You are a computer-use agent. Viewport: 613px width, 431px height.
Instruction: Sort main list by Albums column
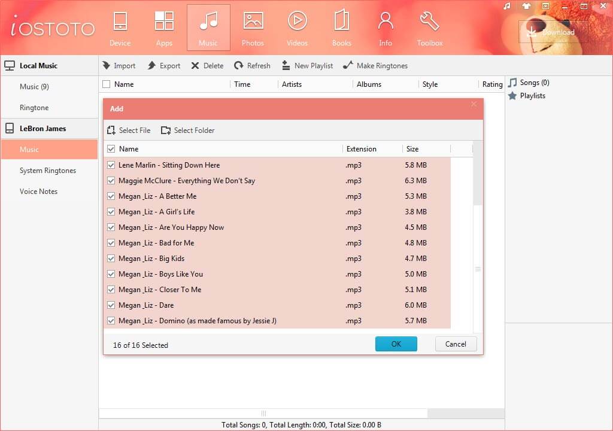369,84
